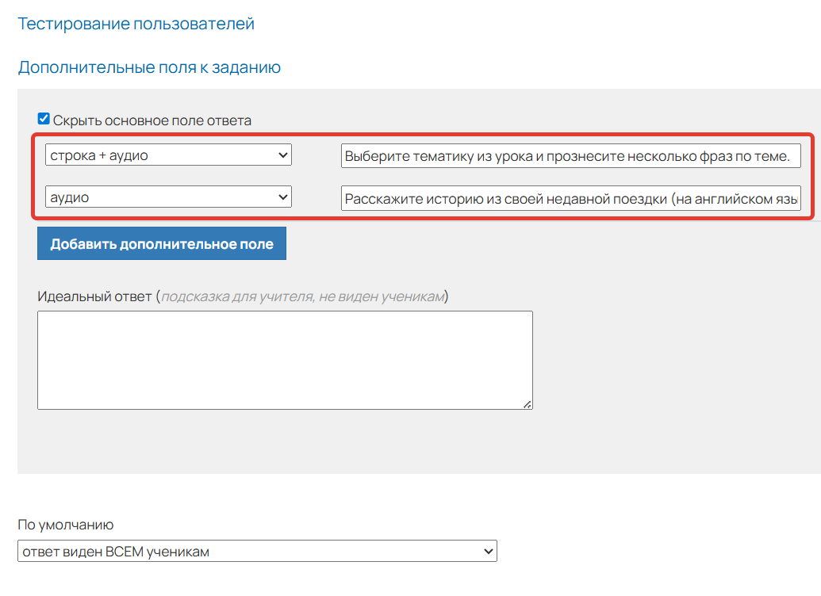Open the 'Тестирование пользователей' section link
This screenshot has width=821, height=596.
click(x=136, y=24)
